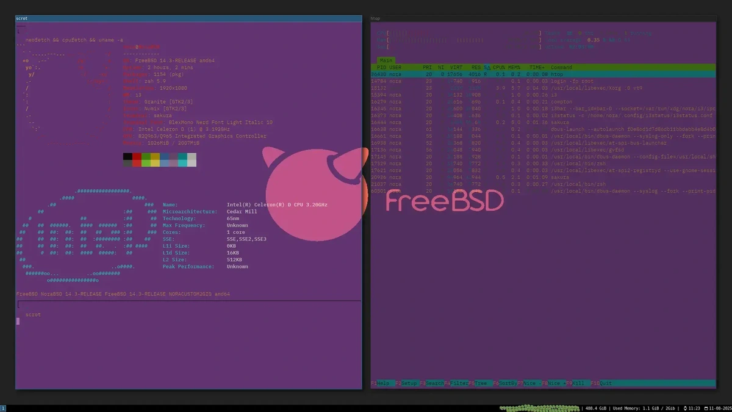Toggle Tree view with F5Tree
The image size is (732, 412).
479,383
